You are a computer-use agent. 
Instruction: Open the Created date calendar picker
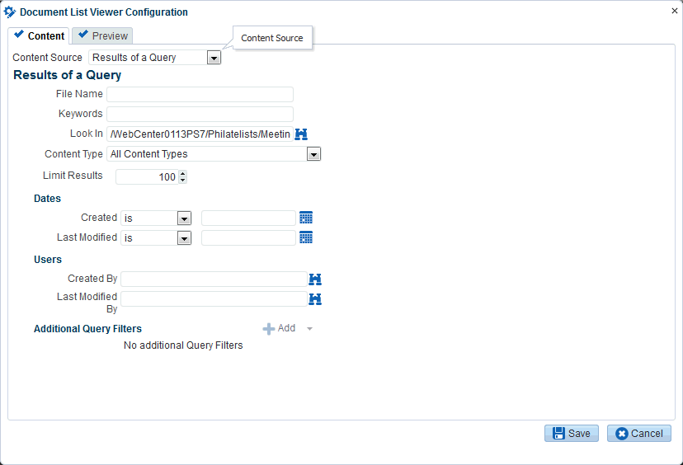pyautogui.click(x=306, y=218)
